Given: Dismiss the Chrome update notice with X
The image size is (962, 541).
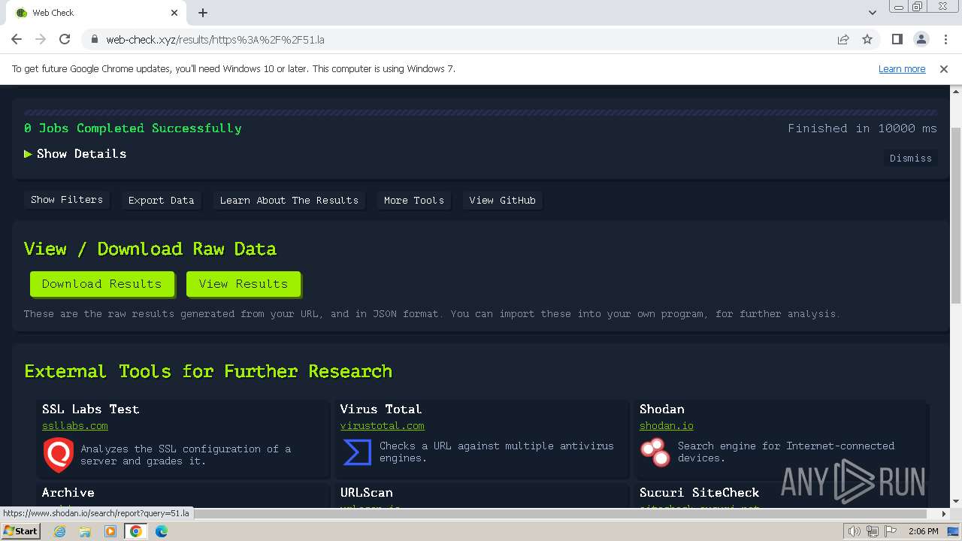Looking at the screenshot, I should point(944,69).
